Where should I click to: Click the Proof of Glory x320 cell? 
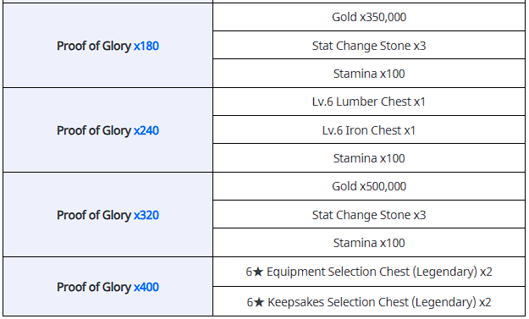[x=108, y=215]
